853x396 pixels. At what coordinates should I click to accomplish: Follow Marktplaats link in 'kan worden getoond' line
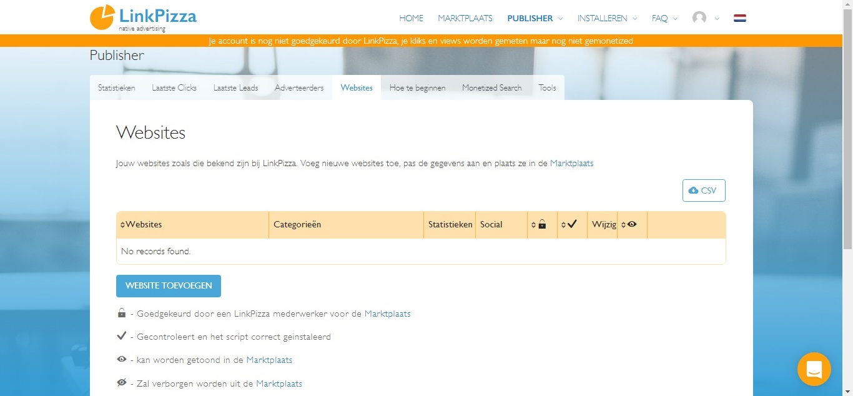269,360
